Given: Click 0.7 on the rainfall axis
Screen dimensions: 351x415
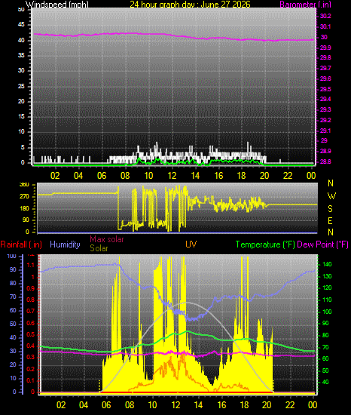Looking at the screenshot, I should click(x=31, y=311).
